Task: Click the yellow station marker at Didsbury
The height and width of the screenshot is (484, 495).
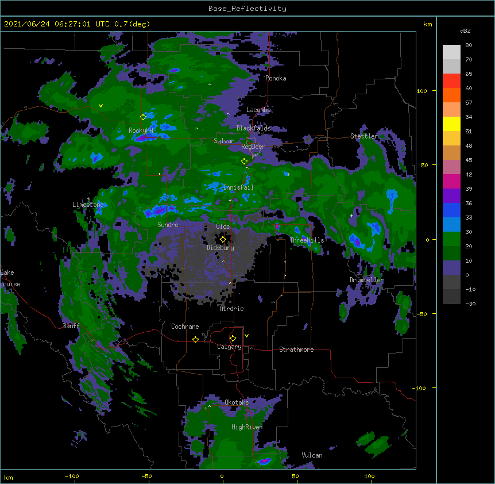Action: tap(223, 240)
